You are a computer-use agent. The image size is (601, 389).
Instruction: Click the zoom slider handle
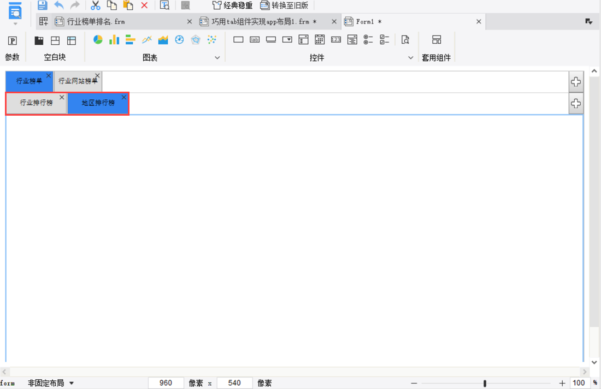click(485, 383)
